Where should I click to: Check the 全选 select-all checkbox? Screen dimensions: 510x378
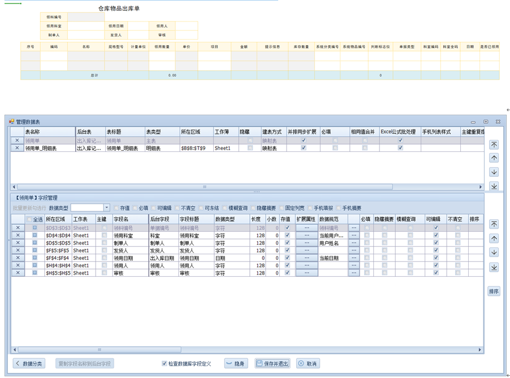pyautogui.click(x=30, y=219)
